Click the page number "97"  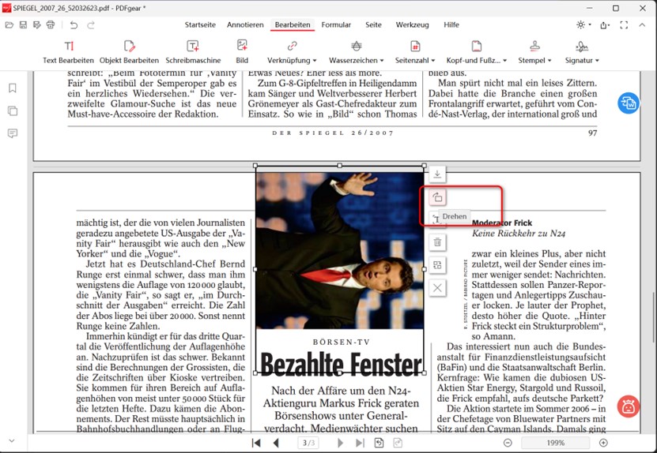[592, 133]
